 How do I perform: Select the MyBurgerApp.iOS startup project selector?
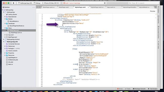25,3
